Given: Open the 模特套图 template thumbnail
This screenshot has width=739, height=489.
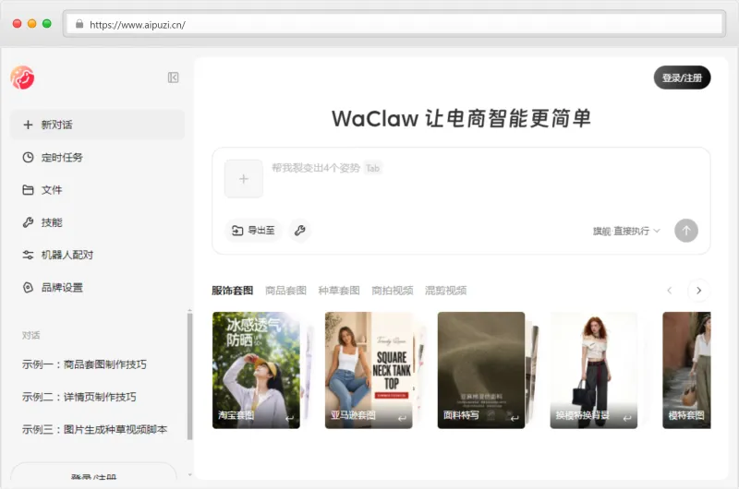Looking at the screenshot, I should [x=686, y=370].
